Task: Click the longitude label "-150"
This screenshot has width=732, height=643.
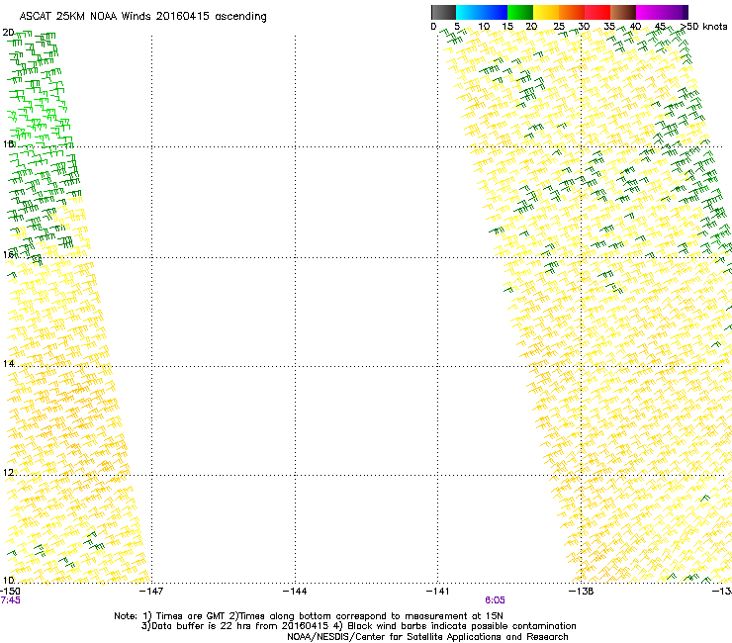Action: [x=10, y=592]
